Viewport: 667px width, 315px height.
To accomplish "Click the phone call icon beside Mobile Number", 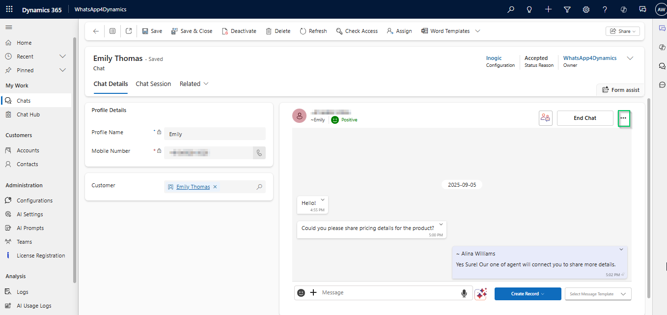I will pos(259,153).
